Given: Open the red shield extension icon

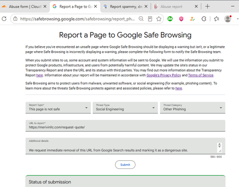Looking at the screenshot, I should 181,19.
